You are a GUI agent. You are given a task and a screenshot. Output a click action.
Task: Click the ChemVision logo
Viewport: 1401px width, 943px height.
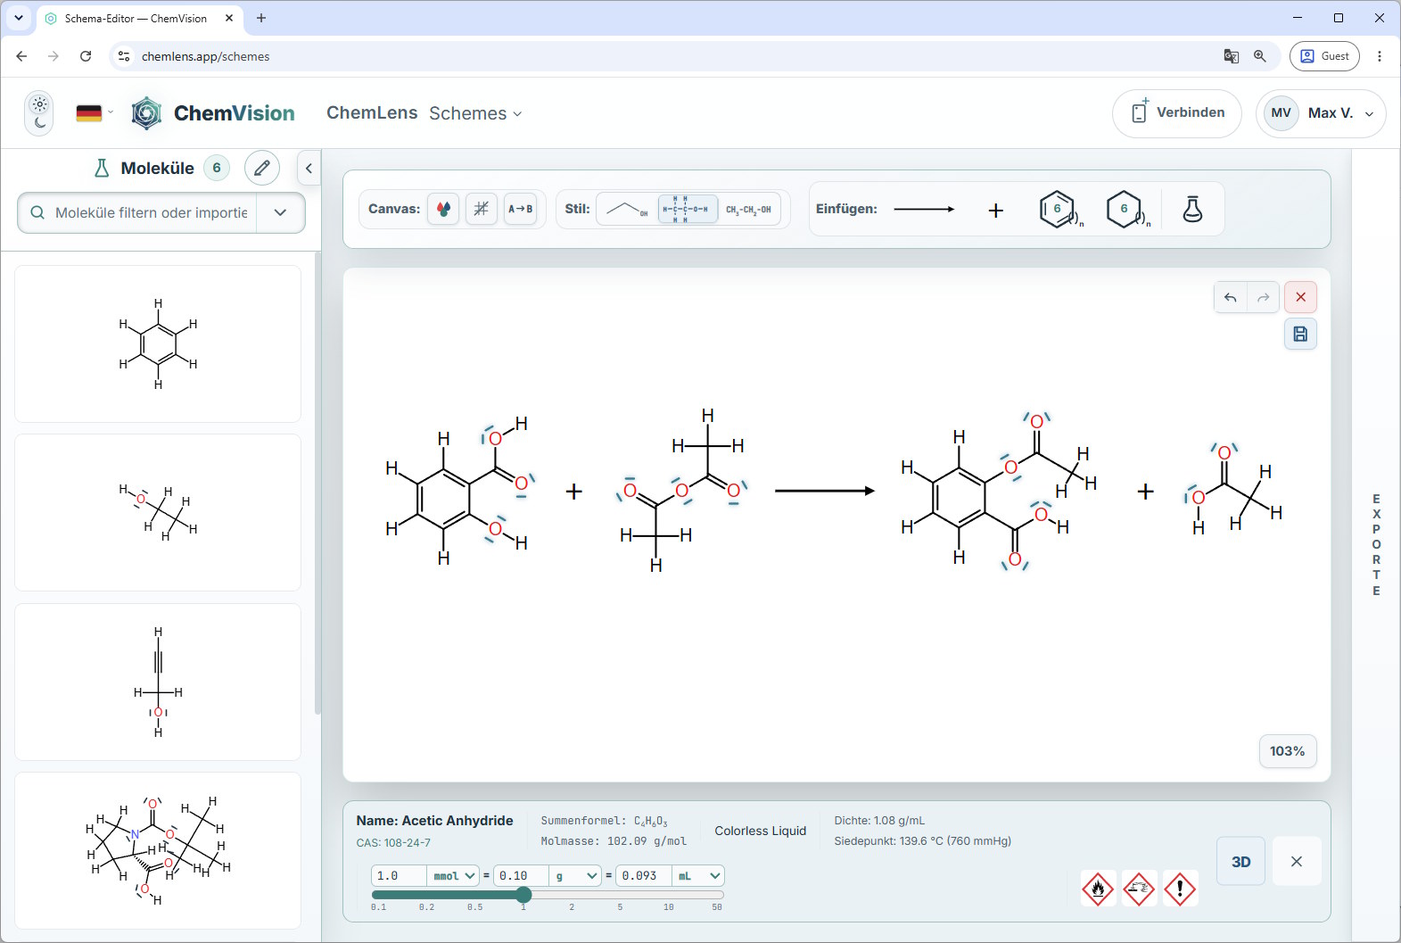(x=212, y=113)
